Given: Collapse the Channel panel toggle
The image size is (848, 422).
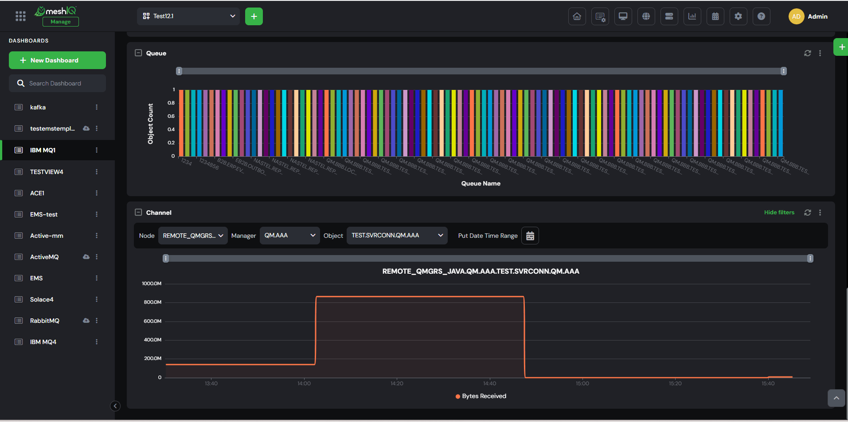Looking at the screenshot, I should pyautogui.click(x=138, y=213).
